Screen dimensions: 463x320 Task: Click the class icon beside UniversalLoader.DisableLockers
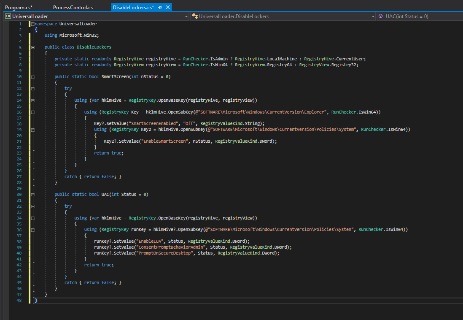pos(194,16)
